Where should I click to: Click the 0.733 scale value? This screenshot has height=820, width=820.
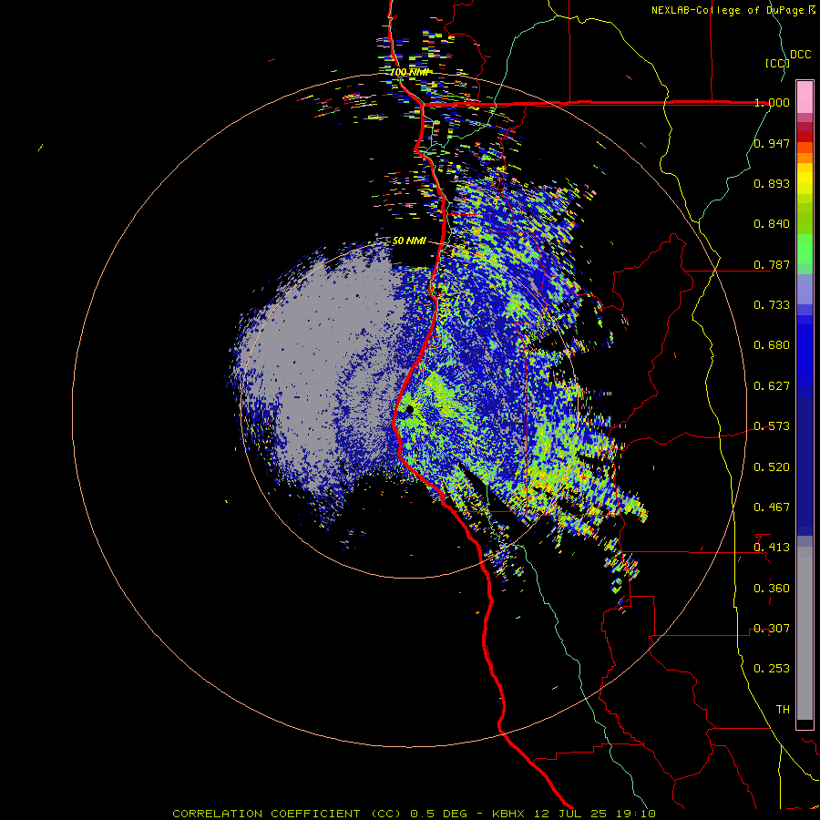click(x=772, y=305)
